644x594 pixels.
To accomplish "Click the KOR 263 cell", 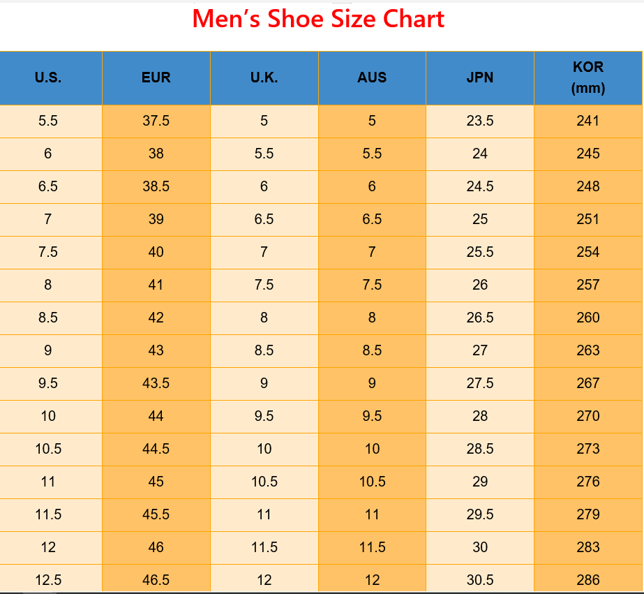I will click(x=588, y=350).
